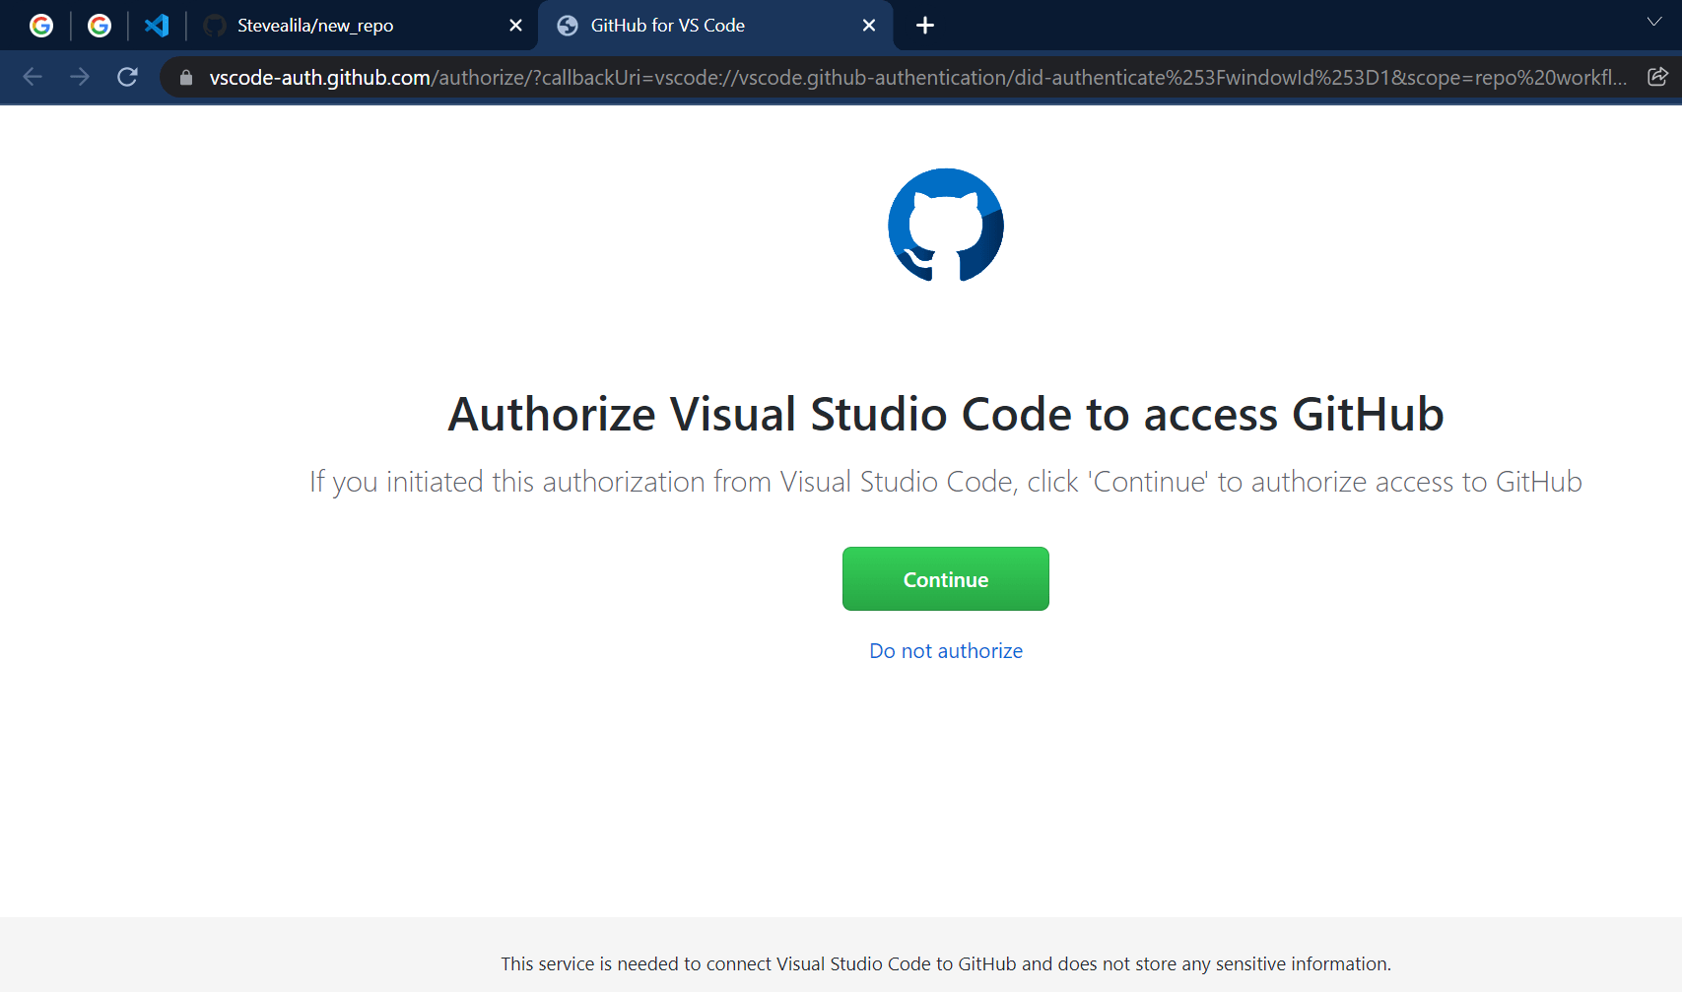Share this page via share icon

(x=1657, y=77)
